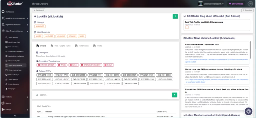Image resolution: width=256 pixels, height=118 pixels.
Task: Open Local Threat Share
Action: (x=14, y=42)
